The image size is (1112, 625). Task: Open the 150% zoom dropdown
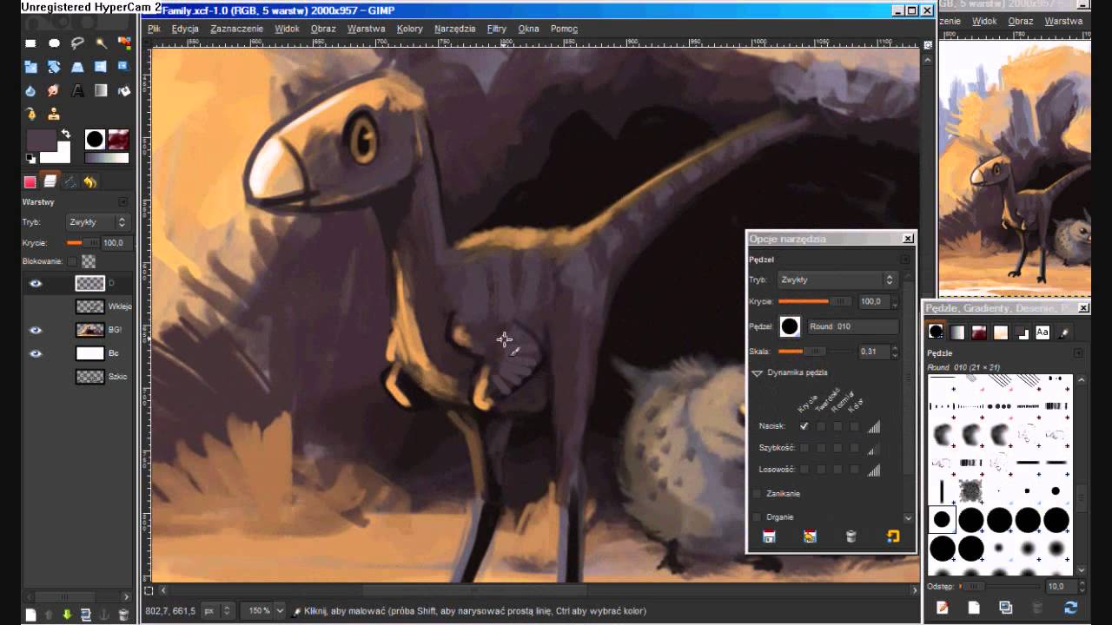click(x=261, y=611)
